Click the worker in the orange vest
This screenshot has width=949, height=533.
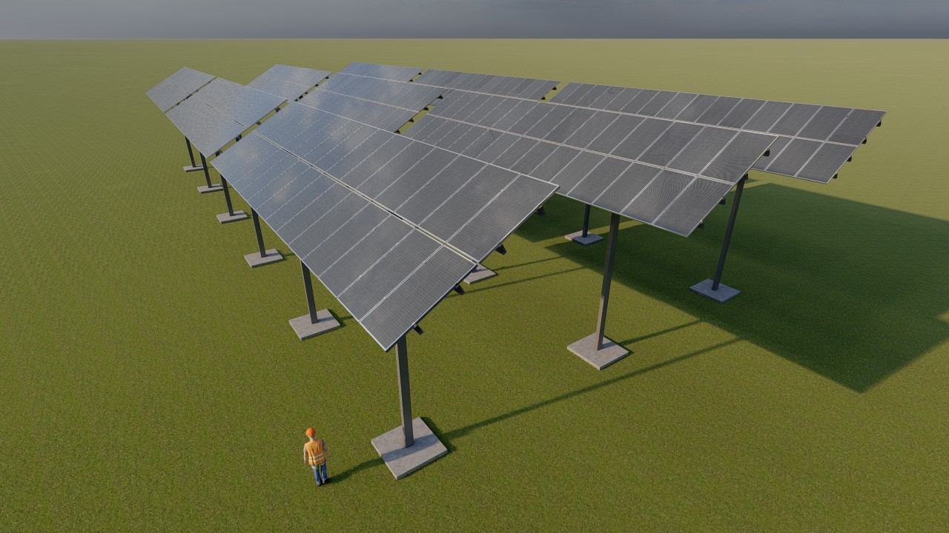pyautogui.click(x=316, y=455)
